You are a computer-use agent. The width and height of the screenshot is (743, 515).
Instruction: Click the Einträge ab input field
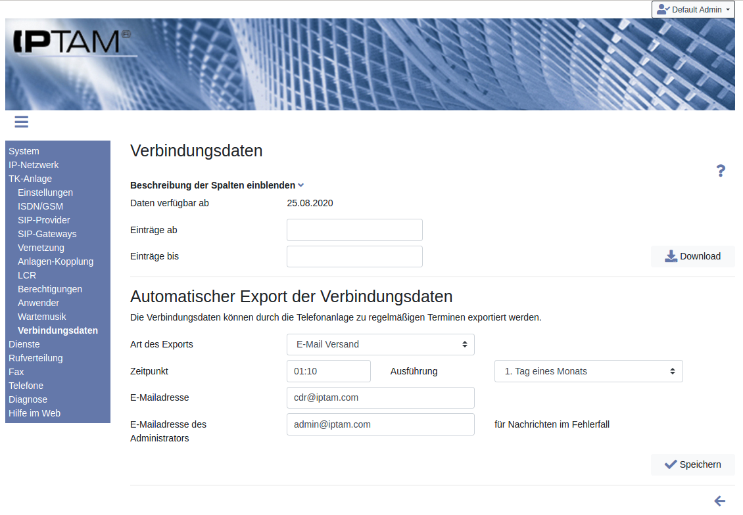pos(354,230)
